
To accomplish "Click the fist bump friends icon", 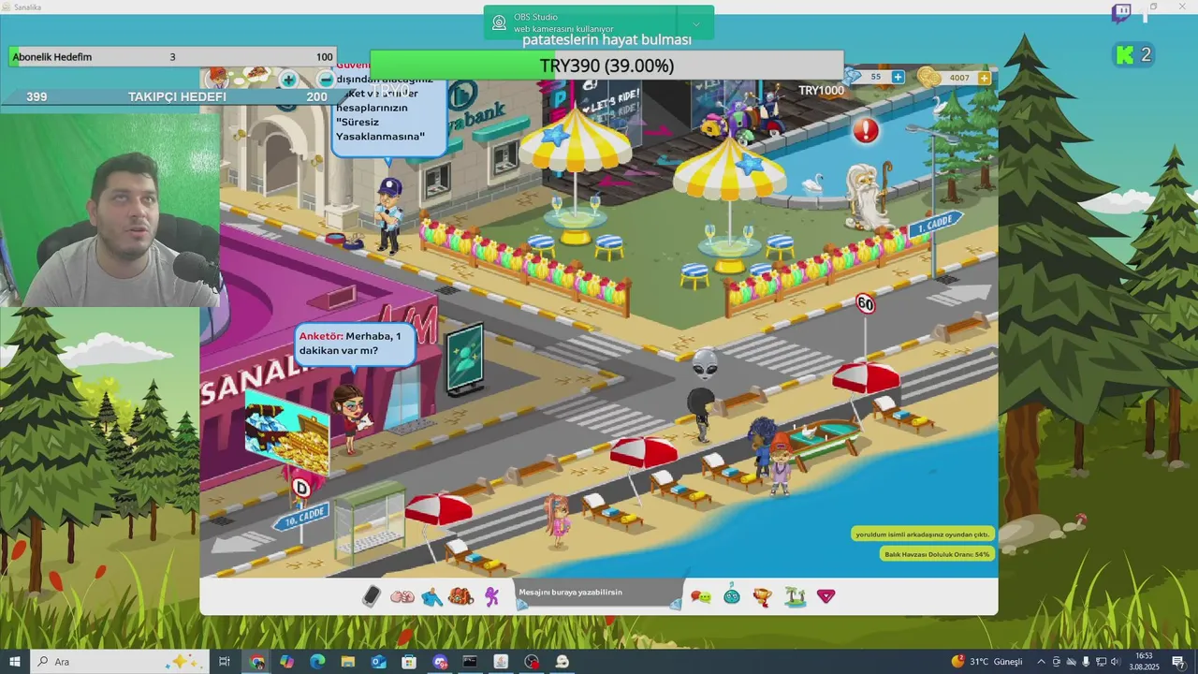I will [x=402, y=596].
